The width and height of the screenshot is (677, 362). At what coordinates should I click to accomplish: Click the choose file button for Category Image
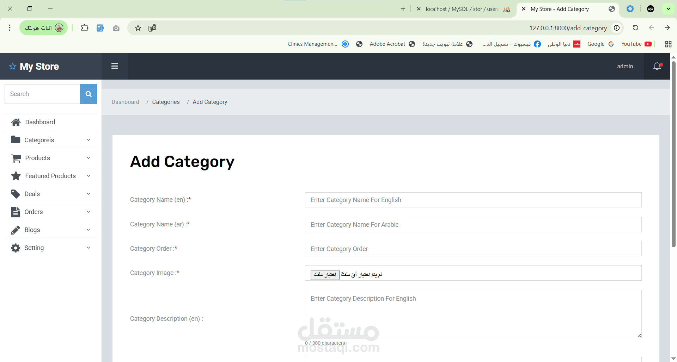325,275
